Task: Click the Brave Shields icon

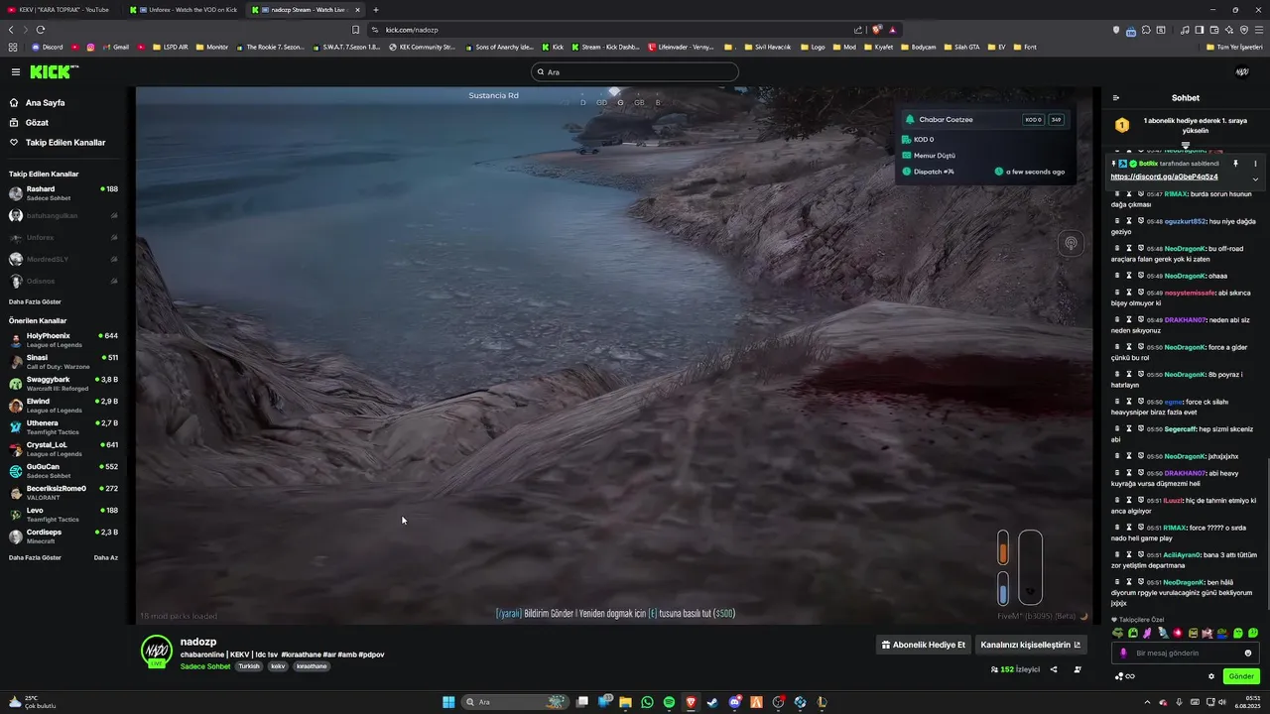Action: pos(877,30)
